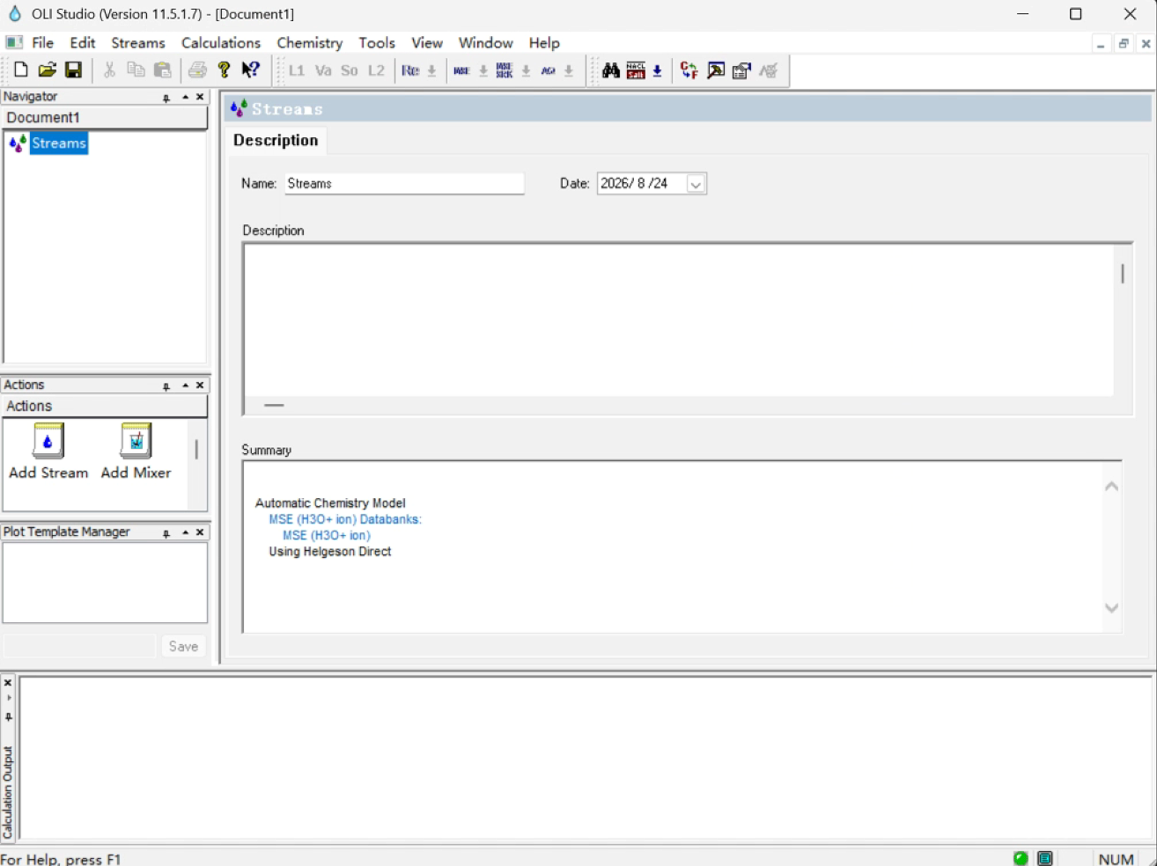Open the Date dropdown arrow
This screenshot has height=866, width=1157.
(696, 184)
